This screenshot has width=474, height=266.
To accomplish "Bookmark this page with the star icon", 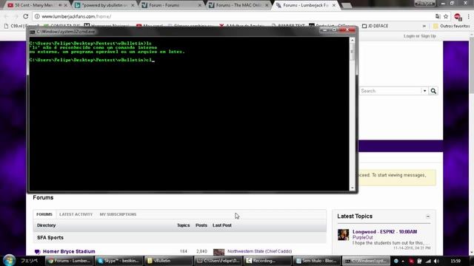I will [x=446, y=16].
